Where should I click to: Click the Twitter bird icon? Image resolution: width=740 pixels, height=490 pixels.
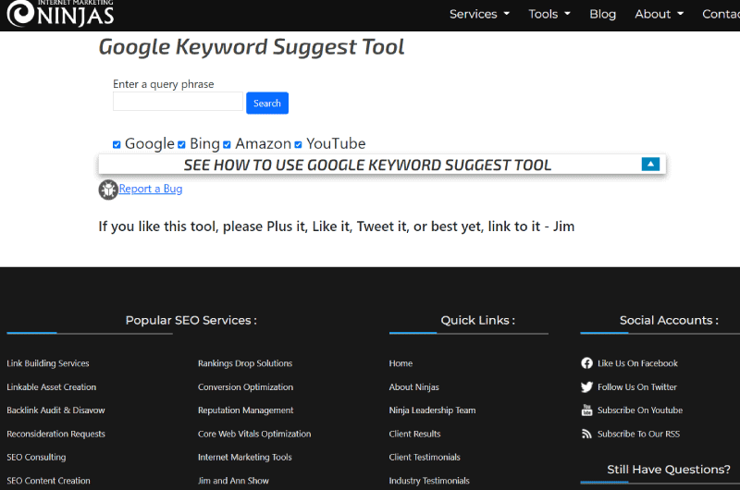[x=586, y=386]
